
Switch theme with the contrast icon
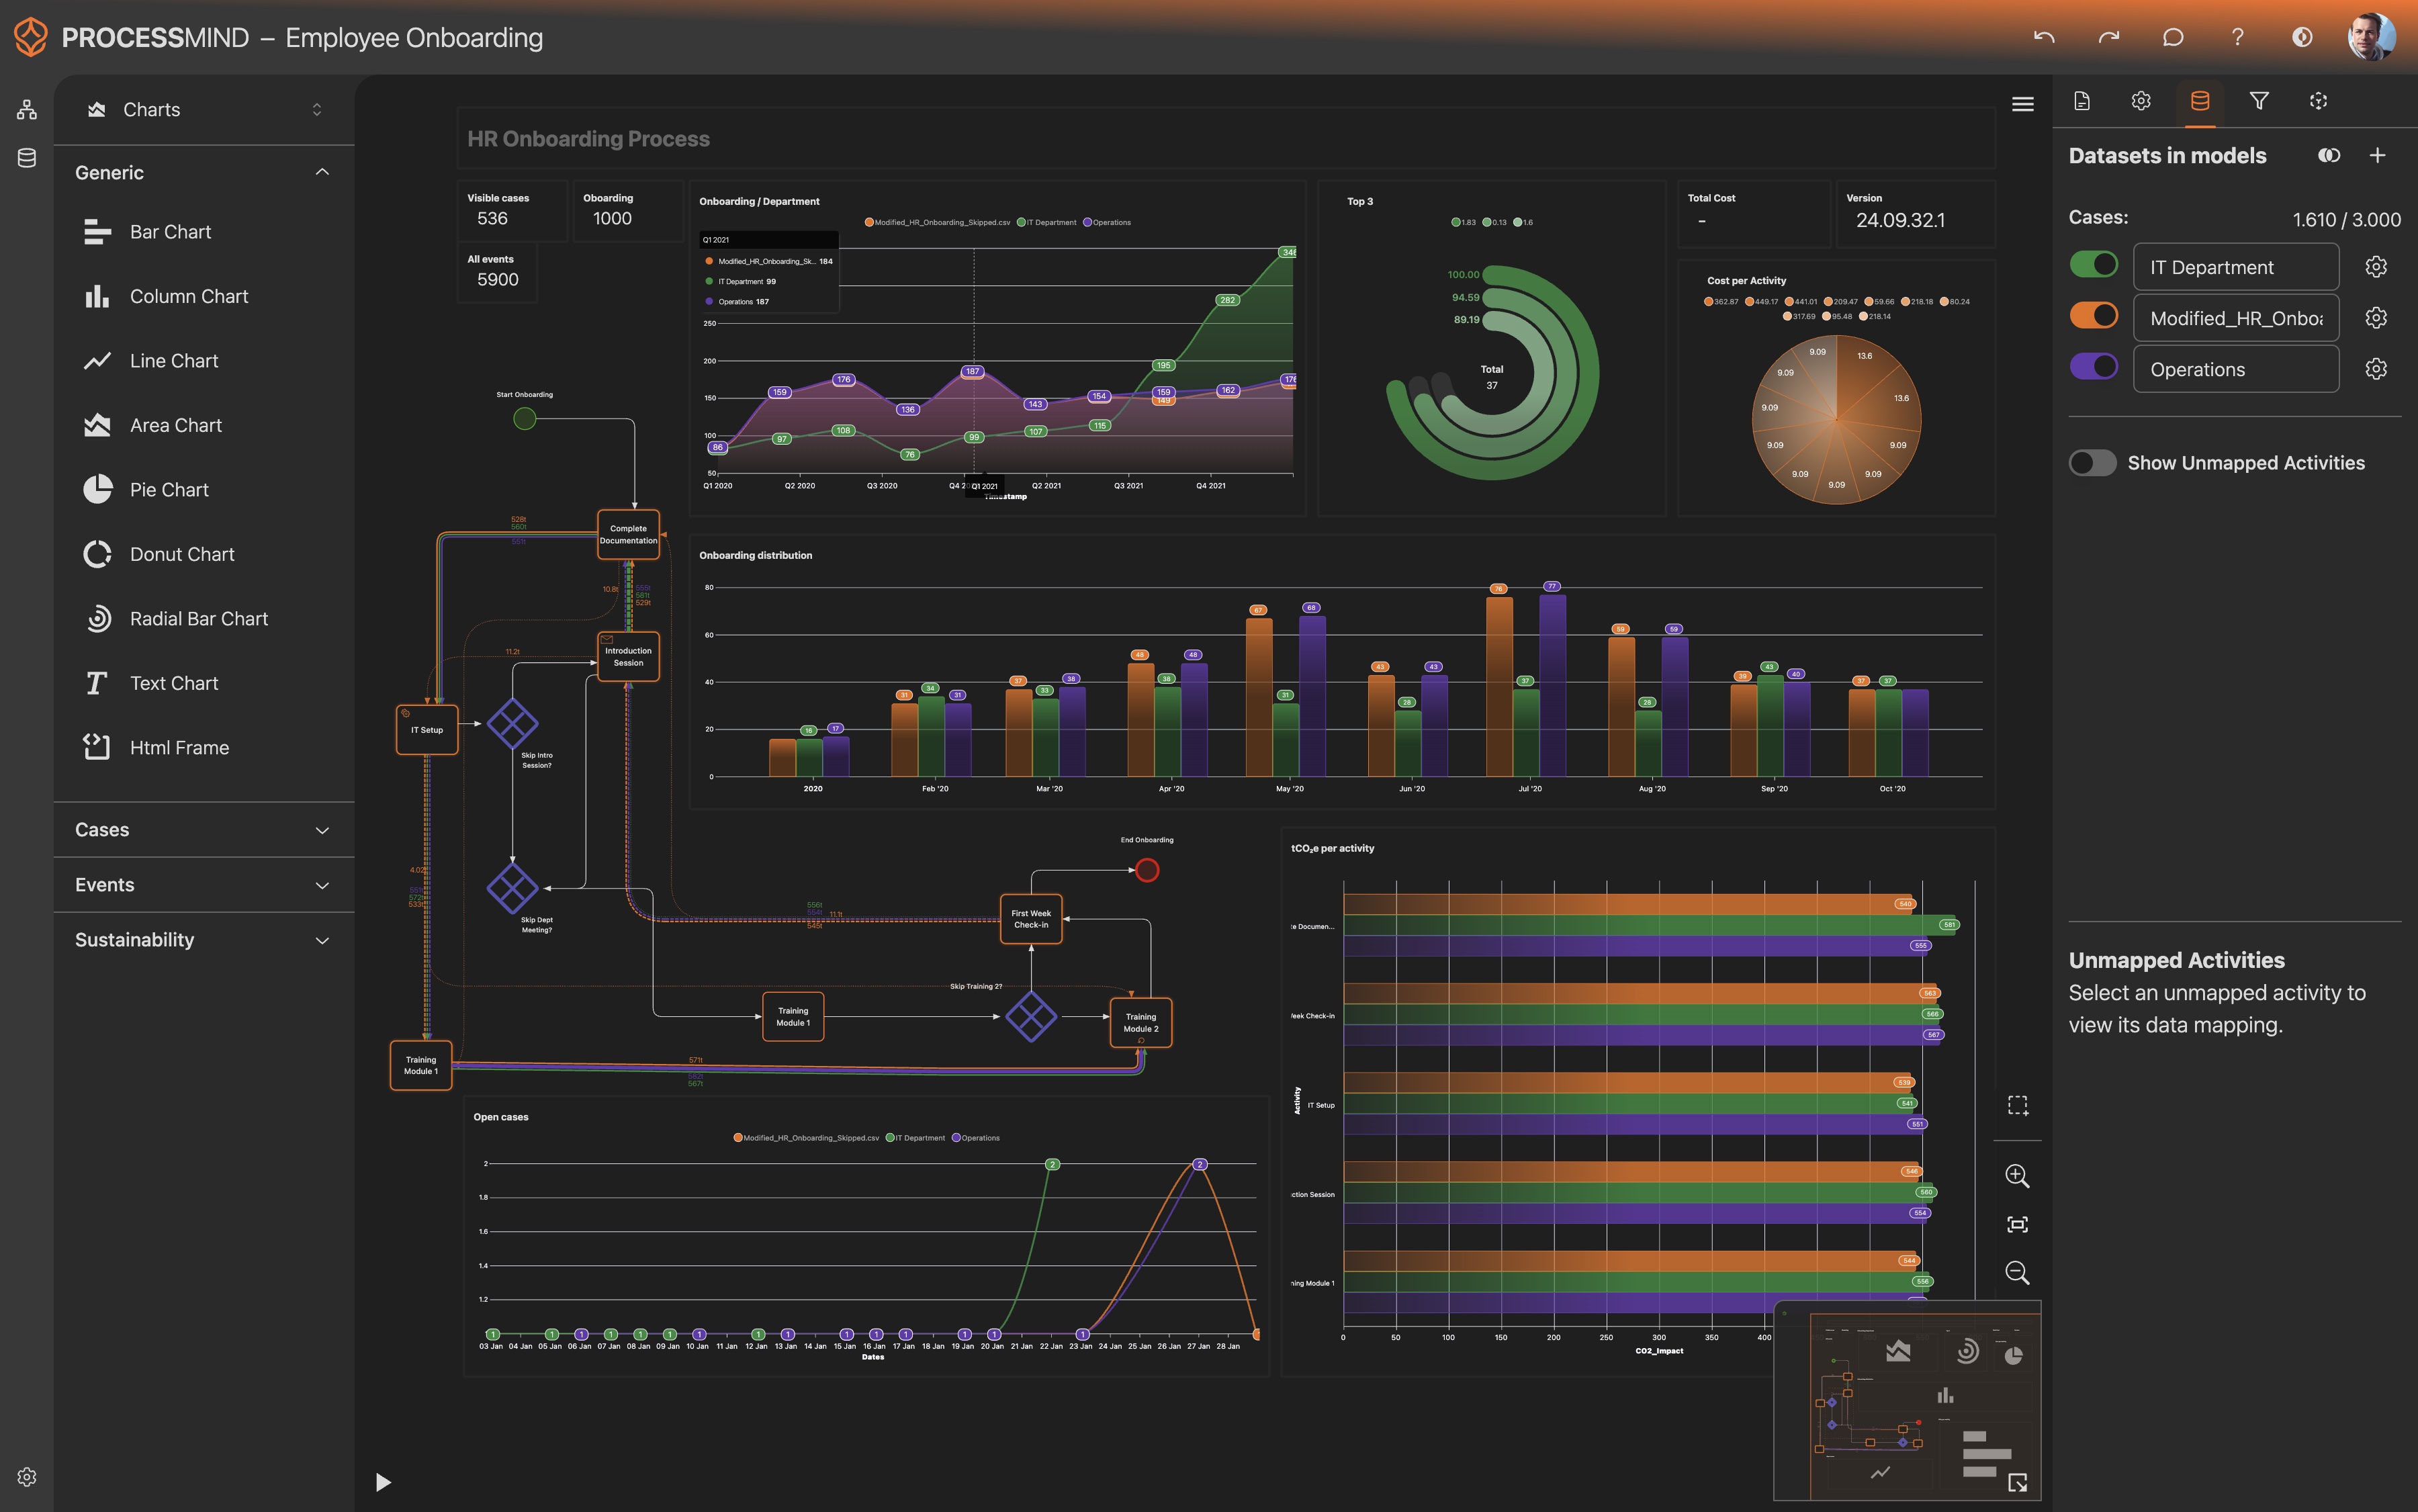[2302, 37]
